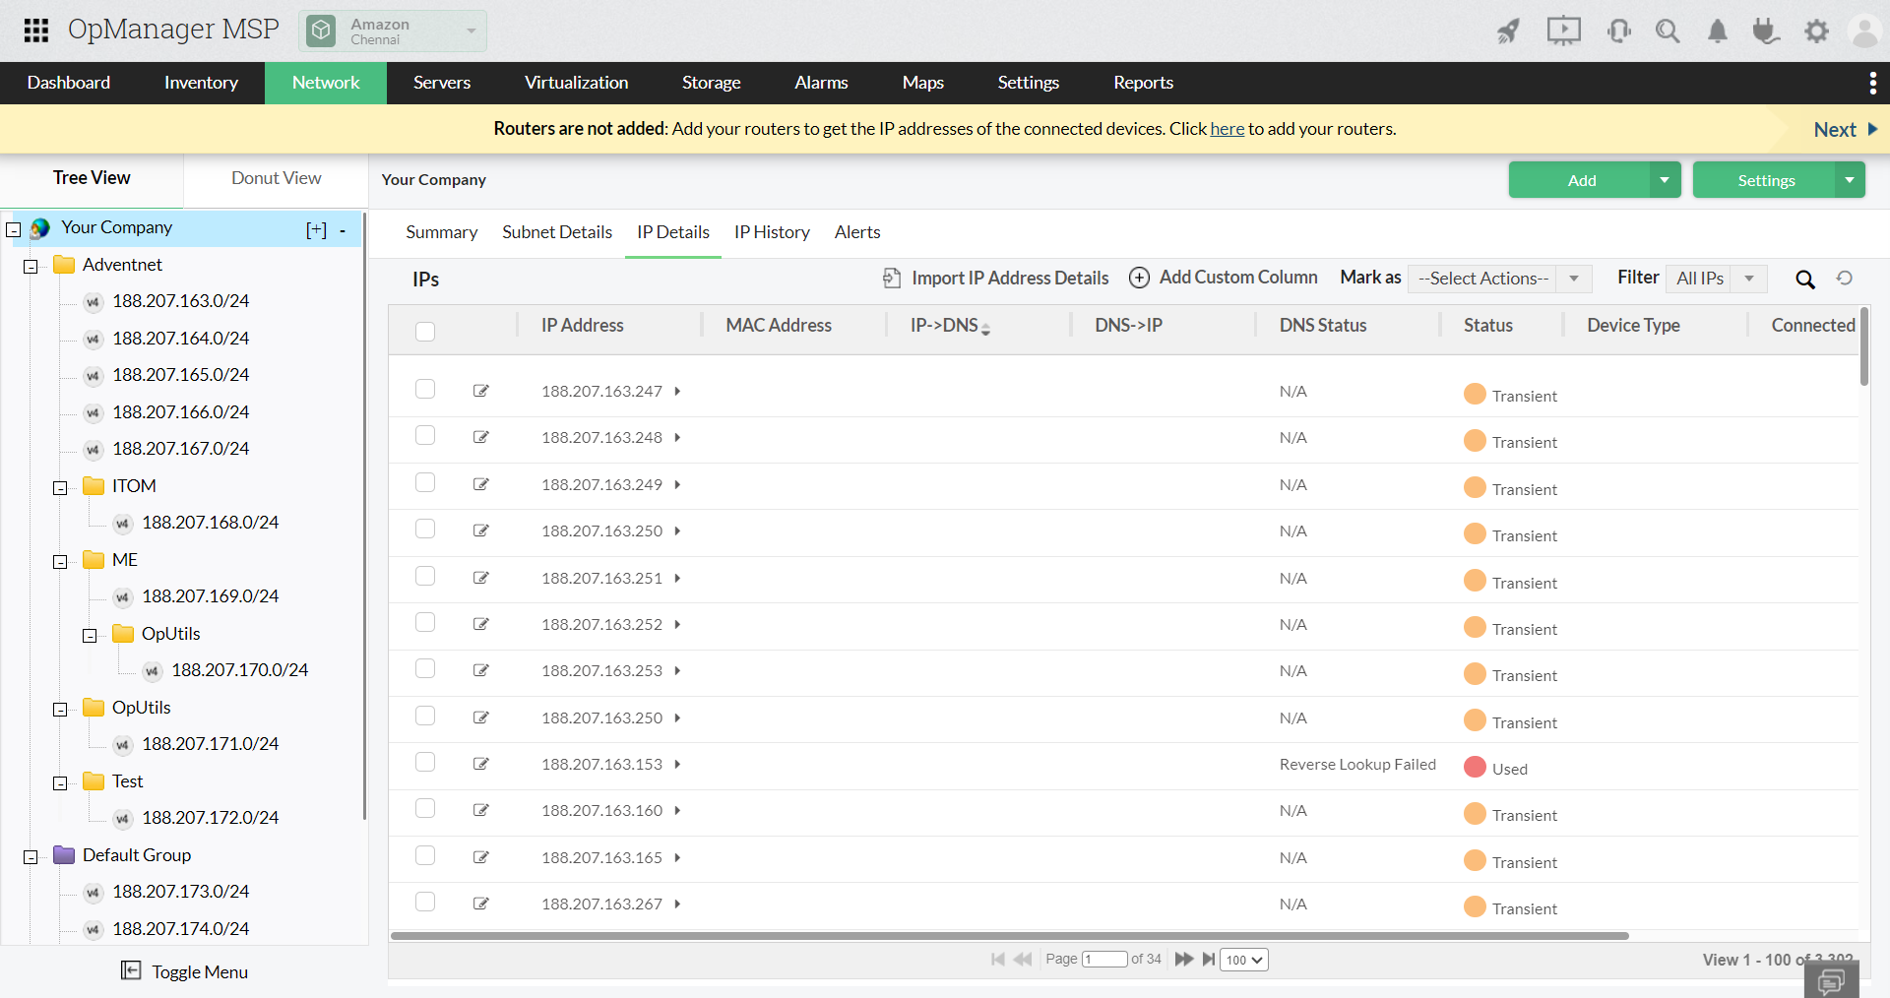This screenshot has width=1890, height=998.
Task: Click Import IP Address Details link text
Action: pos(1010,279)
